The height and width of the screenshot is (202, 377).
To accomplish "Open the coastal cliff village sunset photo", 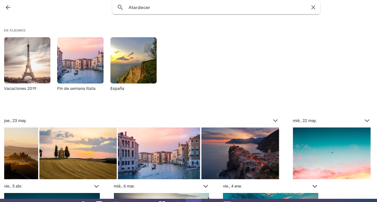I will coord(240,153).
